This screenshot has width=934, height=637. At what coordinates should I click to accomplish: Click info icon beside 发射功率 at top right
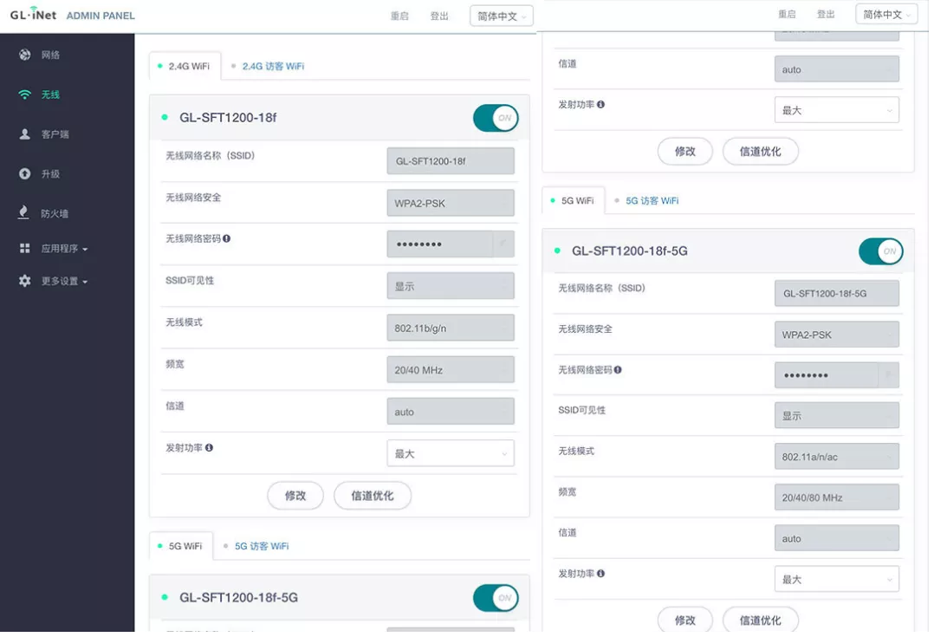pyautogui.click(x=600, y=104)
